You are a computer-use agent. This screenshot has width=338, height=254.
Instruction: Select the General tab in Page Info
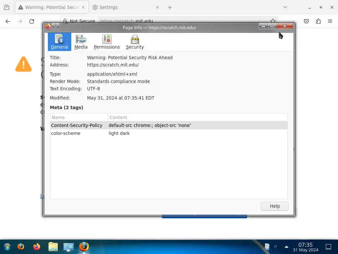coord(59,42)
